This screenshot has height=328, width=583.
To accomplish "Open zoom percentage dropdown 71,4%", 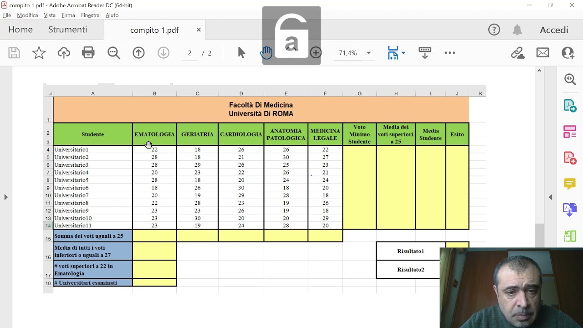I will tap(354, 53).
